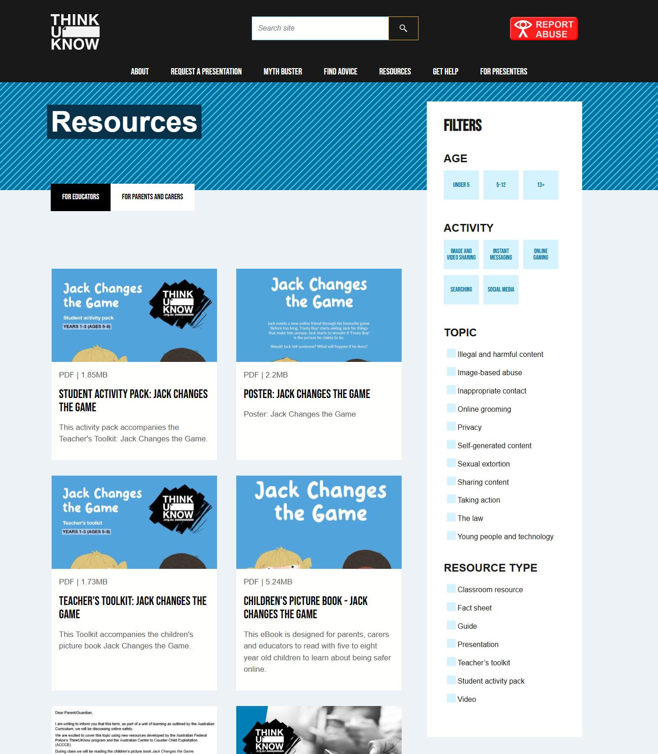Select the Searching activity filter
Image resolution: width=658 pixels, height=754 pixels.
coord(461,290)
